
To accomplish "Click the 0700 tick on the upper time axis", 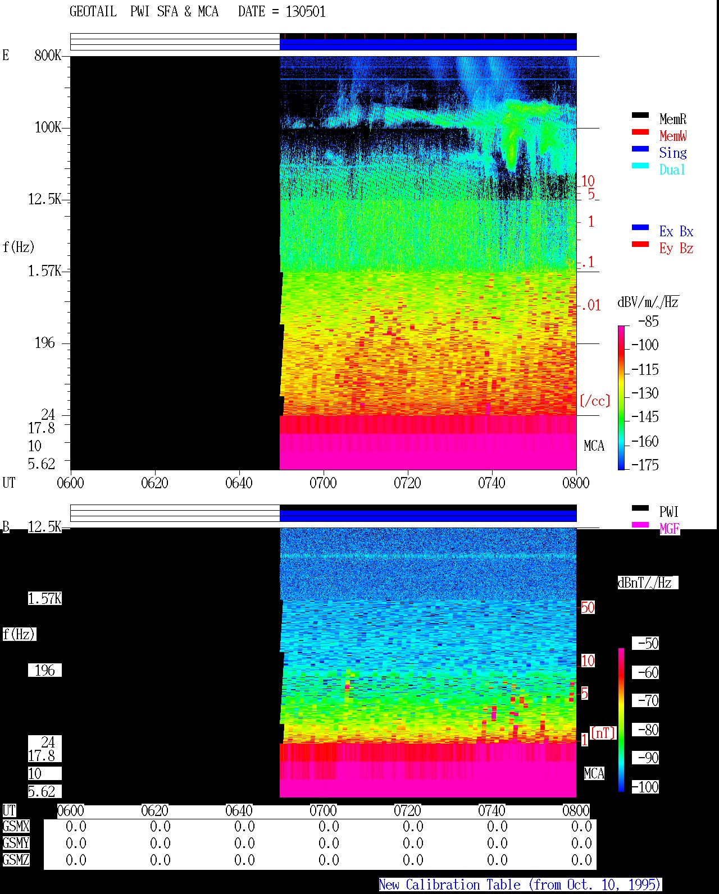I will [x=323, y=483].
